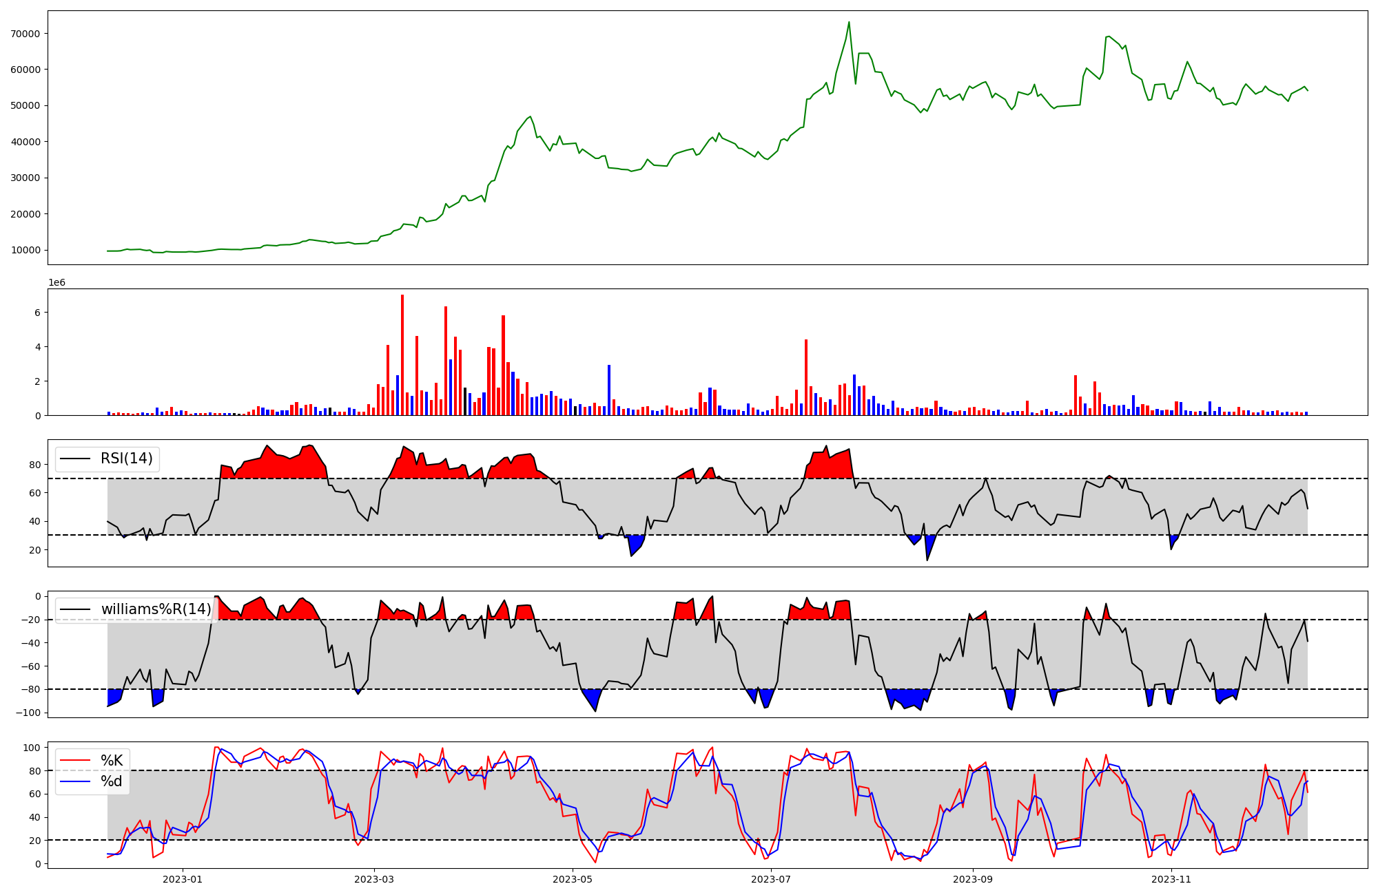The image size is (1378, 895).
Task: Click the black RSI(14) legend line swatch
Action: tap(76, 459)
